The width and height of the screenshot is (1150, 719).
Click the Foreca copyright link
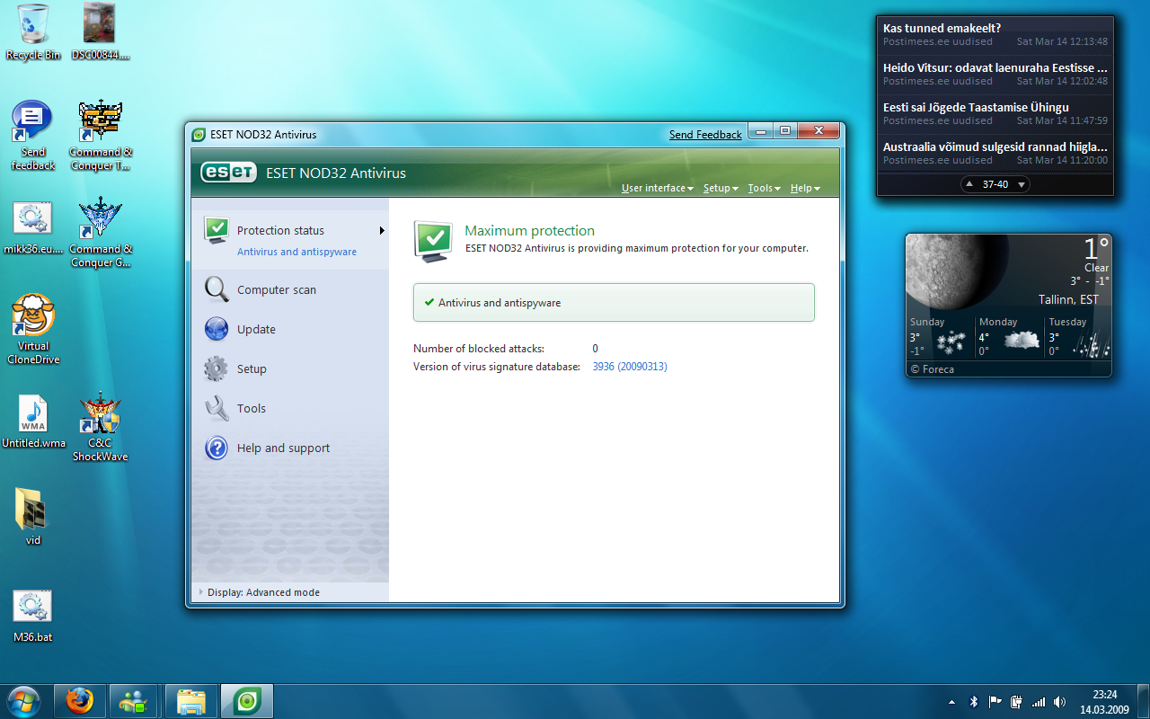click(x=933, y=369)
